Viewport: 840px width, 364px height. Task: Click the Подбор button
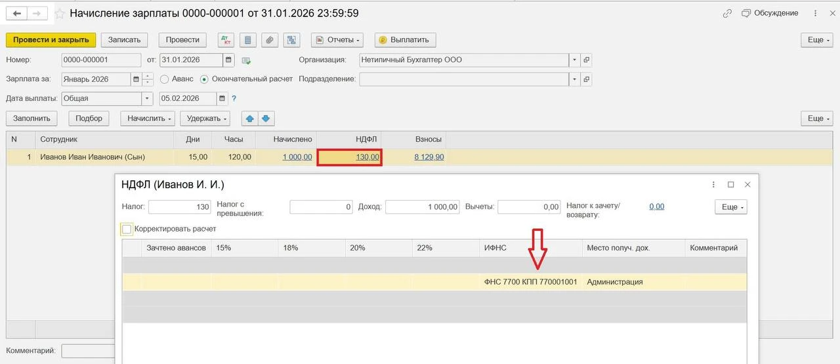point(89,119)
